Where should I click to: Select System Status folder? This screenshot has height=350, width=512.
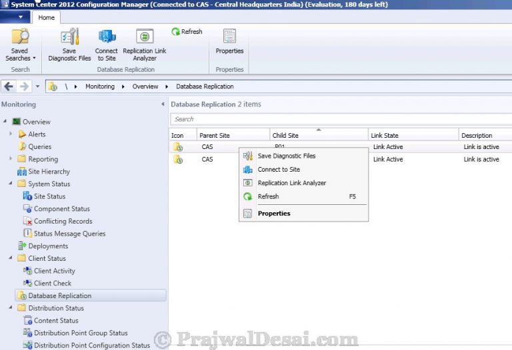coord(21,184)
